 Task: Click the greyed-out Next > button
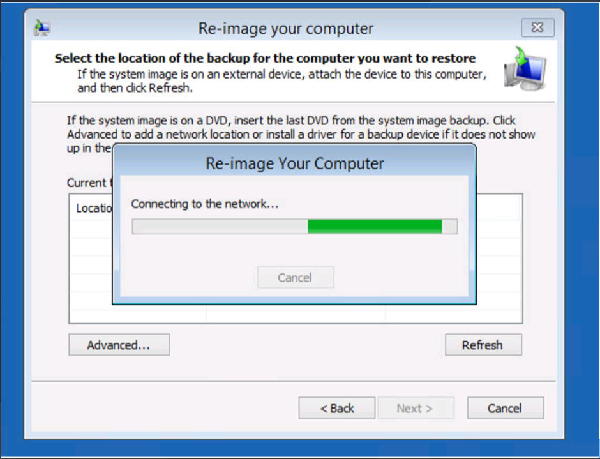(x=416, y=408)
